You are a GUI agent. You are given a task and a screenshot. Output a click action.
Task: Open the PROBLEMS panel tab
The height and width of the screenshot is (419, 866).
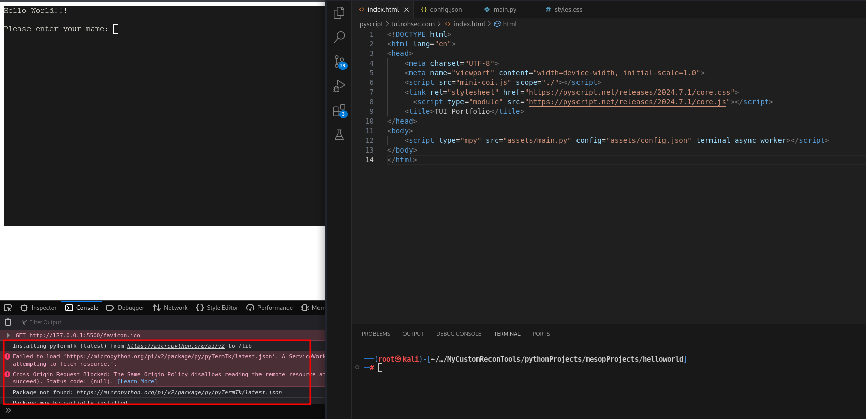pyautogui.click(x=376, y=334)
